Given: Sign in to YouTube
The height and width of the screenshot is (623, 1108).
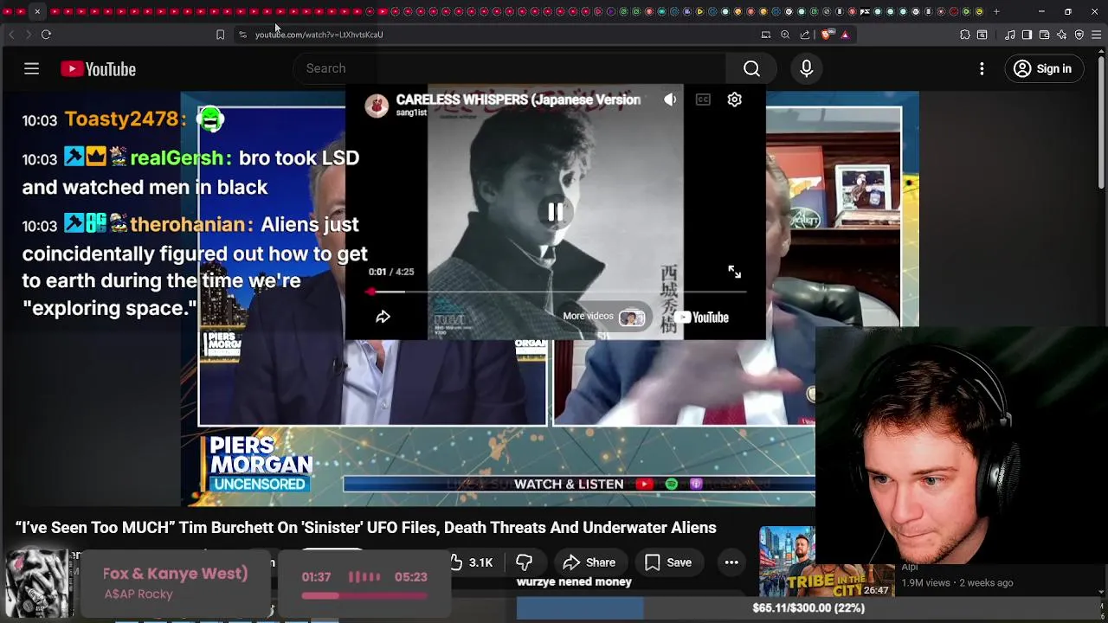Looking at the screenshot, I should [x=1042, y=68].
